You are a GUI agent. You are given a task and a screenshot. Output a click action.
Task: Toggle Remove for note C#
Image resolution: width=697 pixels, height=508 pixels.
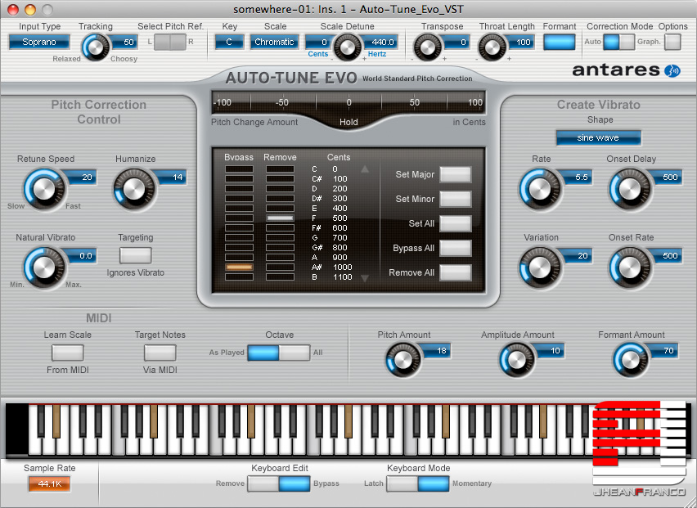[280, 178]
